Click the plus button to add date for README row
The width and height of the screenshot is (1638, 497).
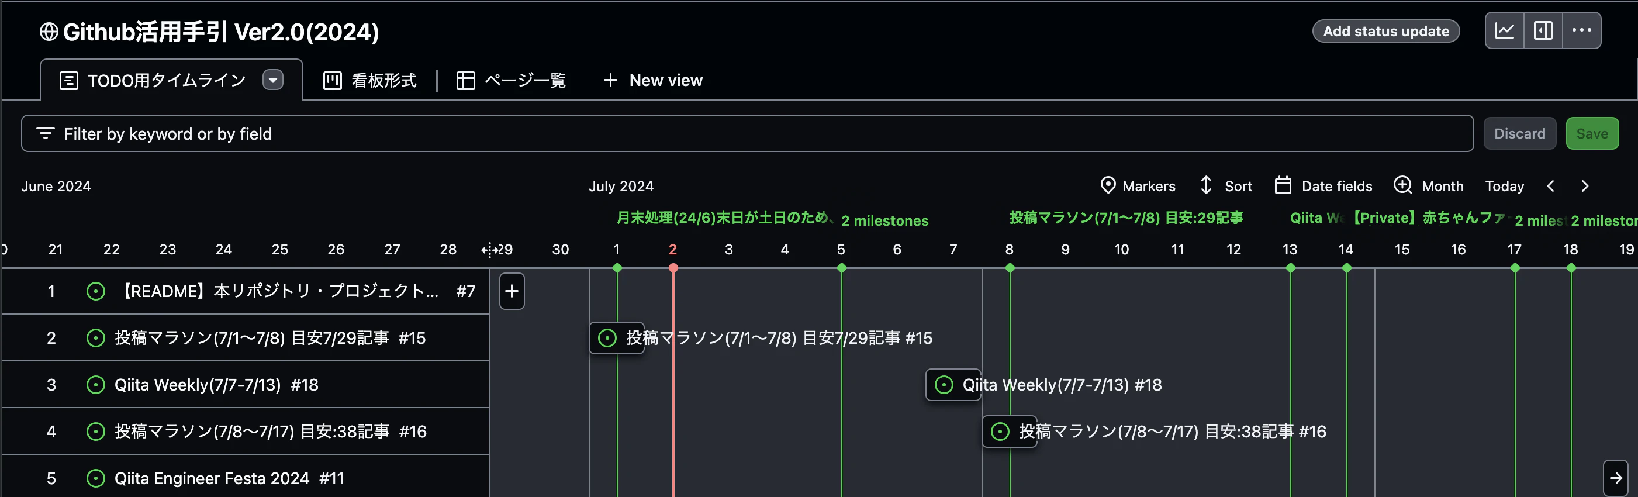pyautogui.click(x=512, y=291)
